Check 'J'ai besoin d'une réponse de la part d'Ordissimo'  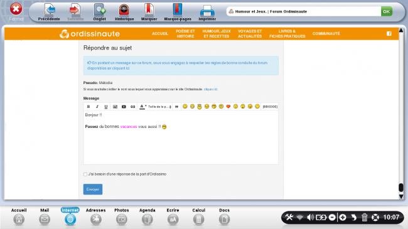tap(85, 174)
